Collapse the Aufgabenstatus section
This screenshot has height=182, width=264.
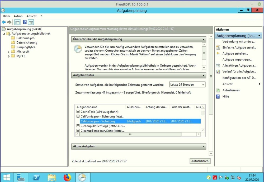tap(204, 75)
